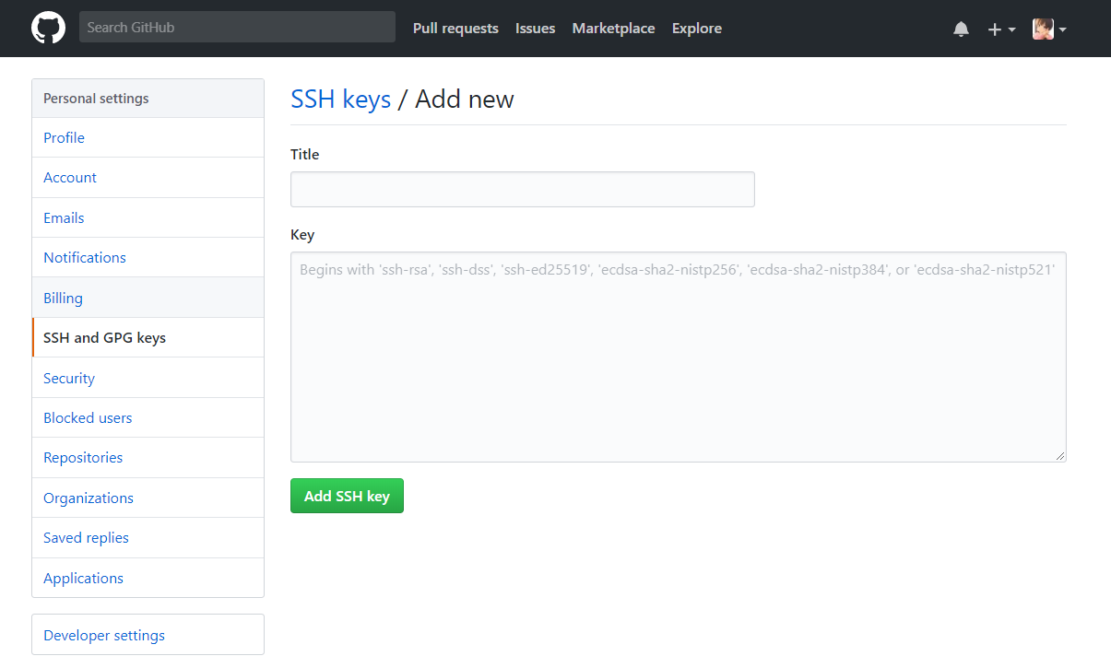Select SSH and GPG keys sidebar item
Image resolution: width=1111 pixels, height=668 pixels.
[148, 337]
